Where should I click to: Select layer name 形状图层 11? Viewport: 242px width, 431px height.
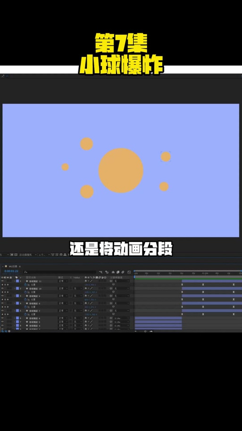pyautogui.click(x=35, y=281)
